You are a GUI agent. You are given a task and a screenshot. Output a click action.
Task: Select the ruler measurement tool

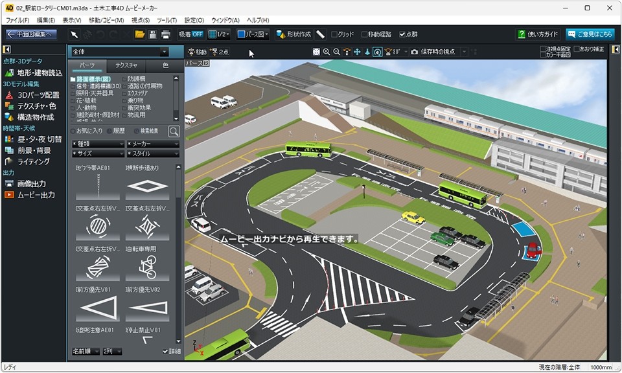(320, 34)
